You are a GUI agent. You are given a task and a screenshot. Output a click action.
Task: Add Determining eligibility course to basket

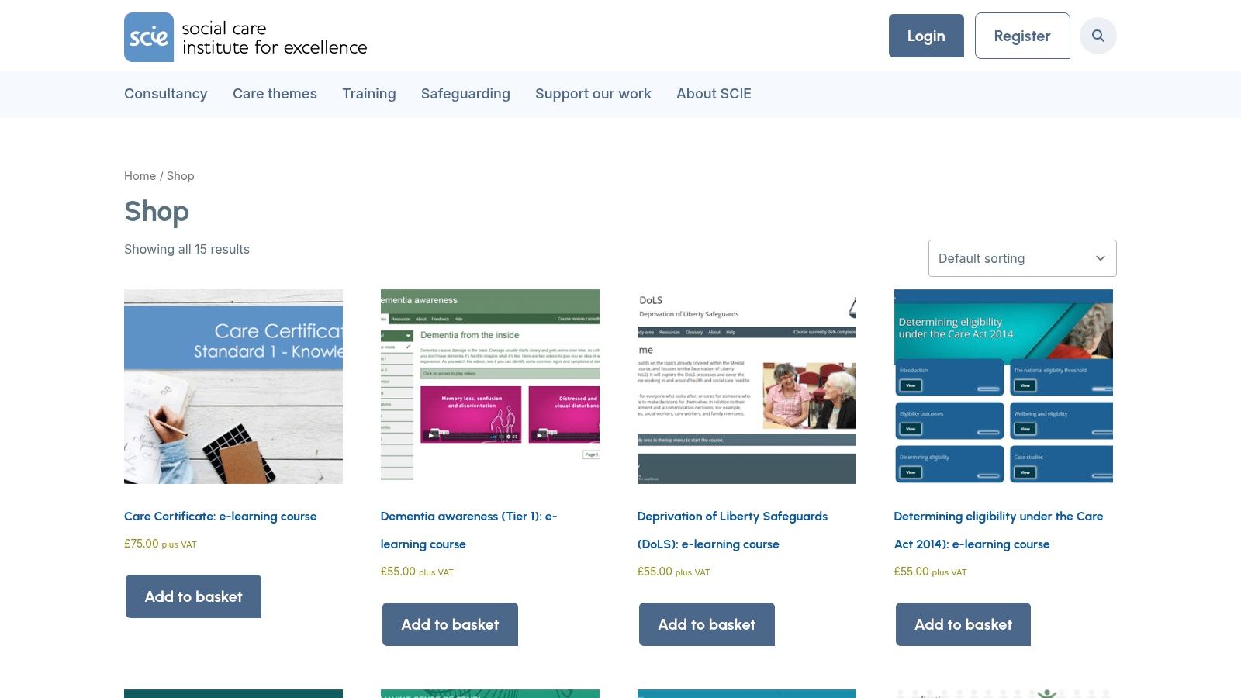pos(963,624)
